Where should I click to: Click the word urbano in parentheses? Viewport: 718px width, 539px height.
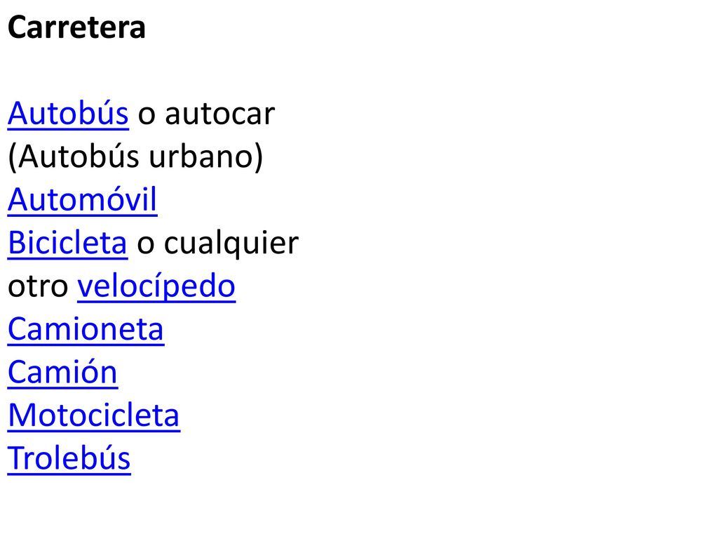pyautogui.click(x=201, y=157)
